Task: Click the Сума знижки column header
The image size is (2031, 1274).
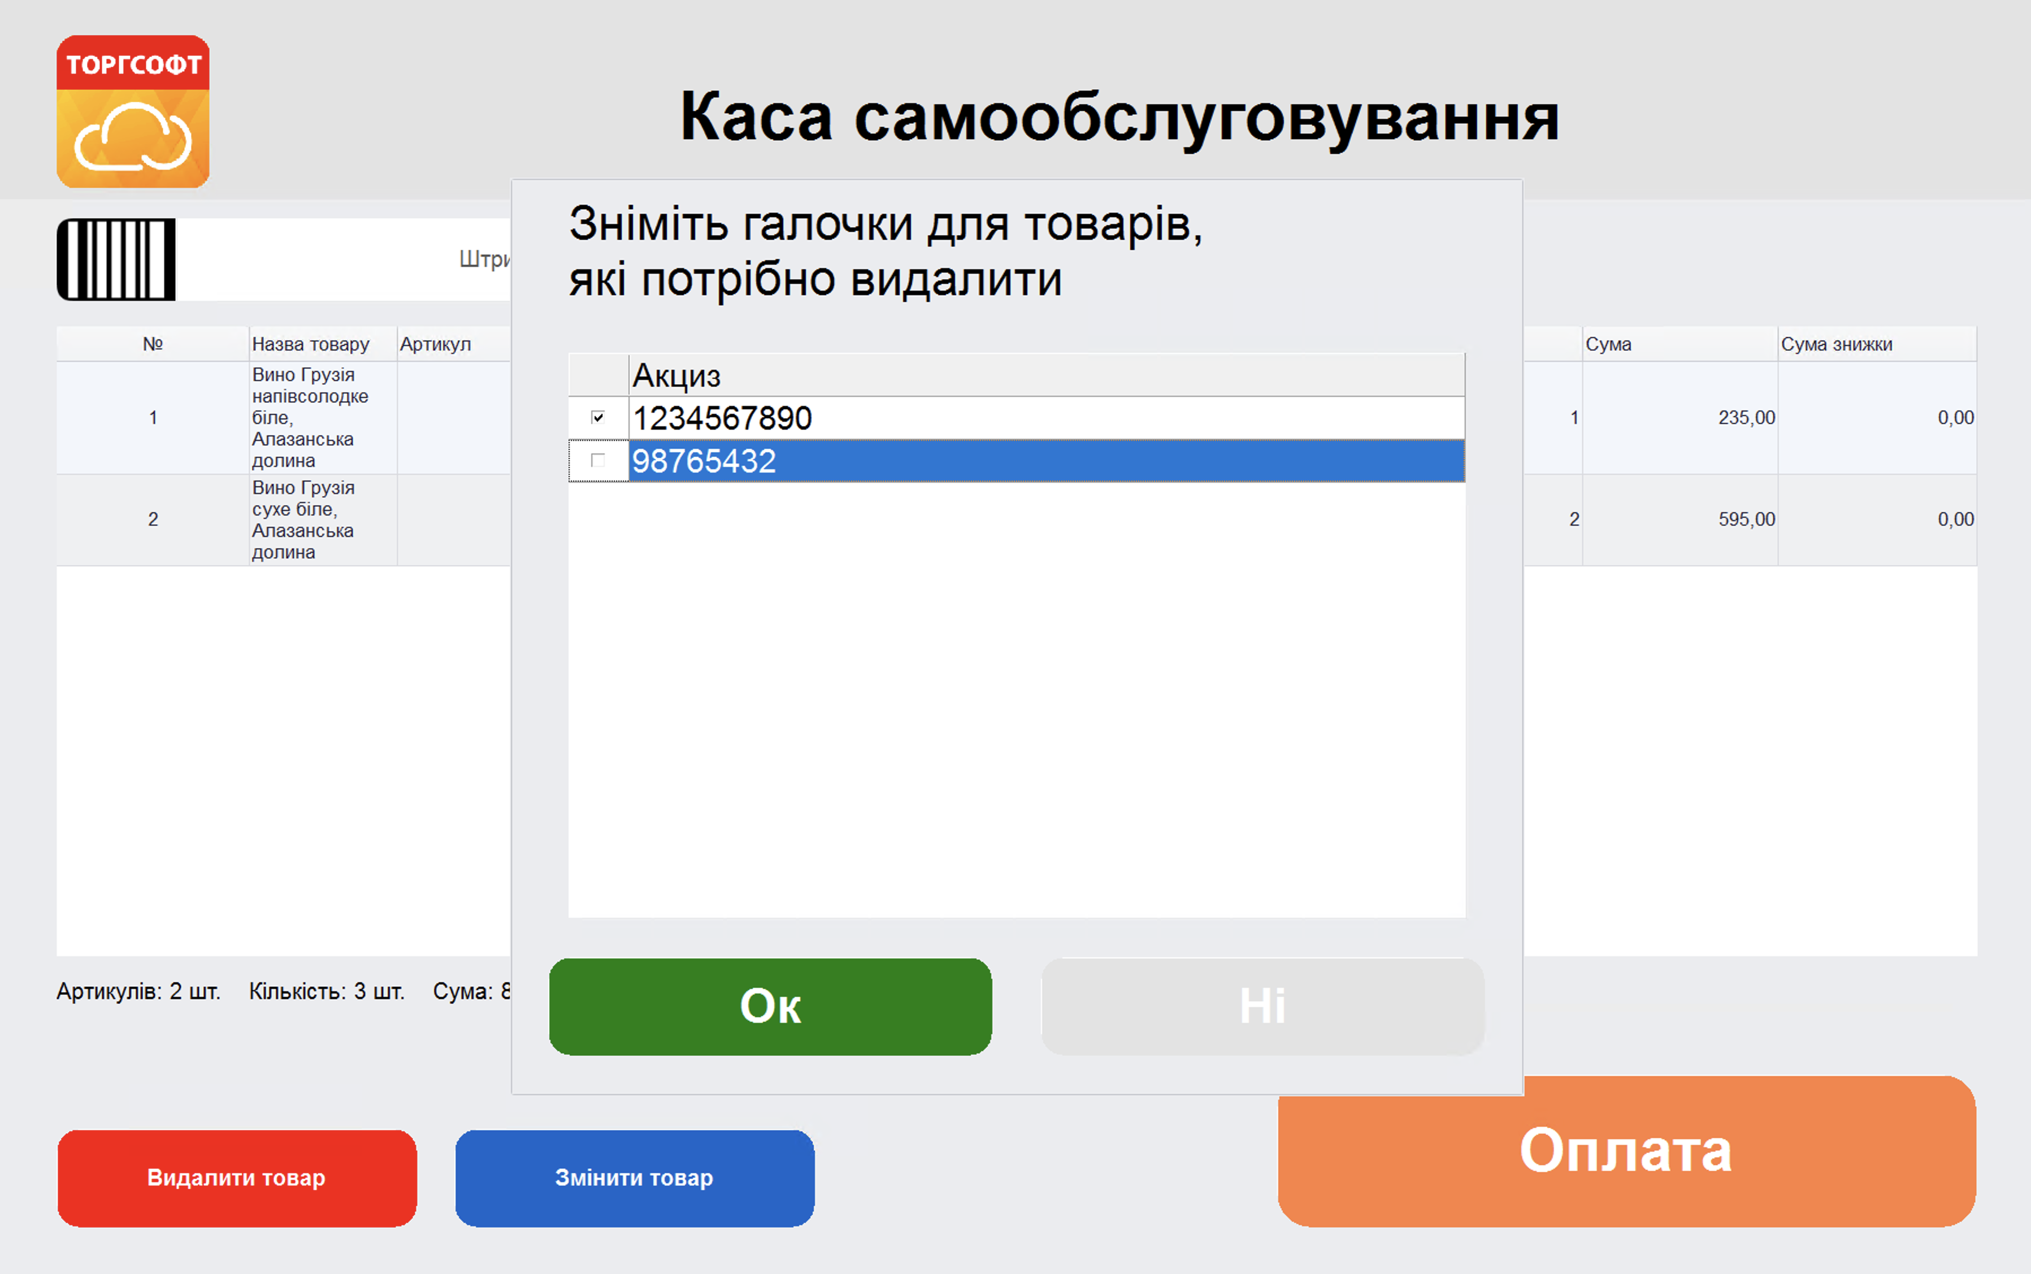Action: [x=1837, y=343]
